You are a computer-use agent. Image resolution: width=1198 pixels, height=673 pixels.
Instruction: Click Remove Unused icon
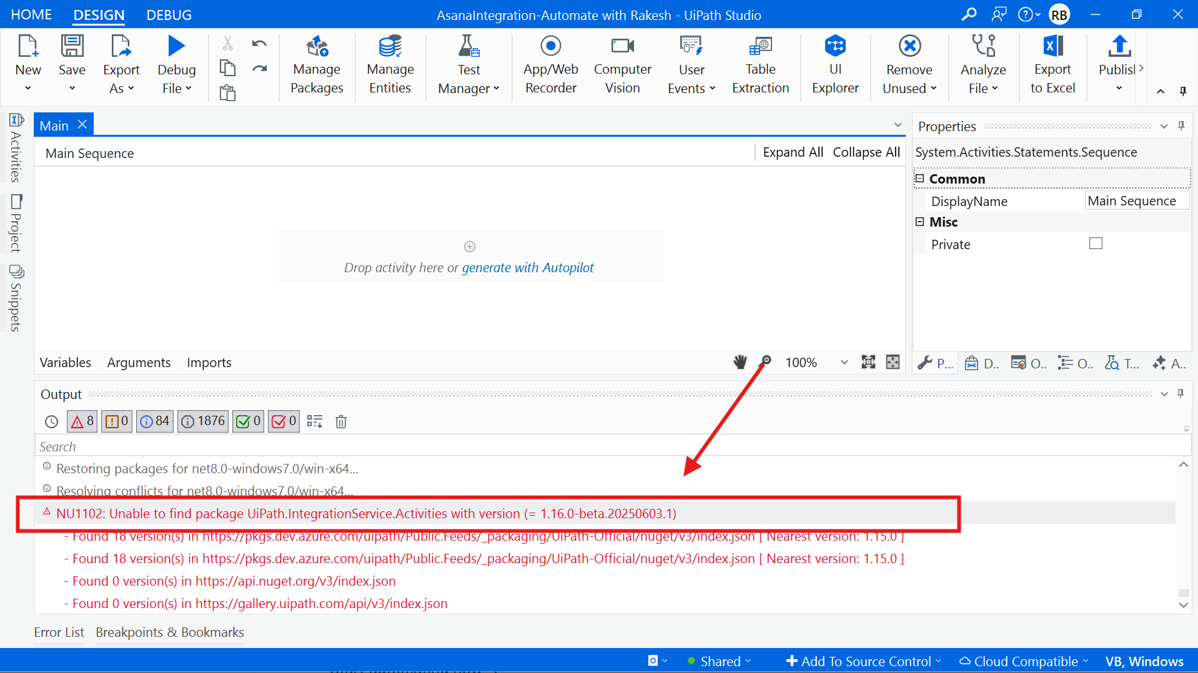click(909, 46)
